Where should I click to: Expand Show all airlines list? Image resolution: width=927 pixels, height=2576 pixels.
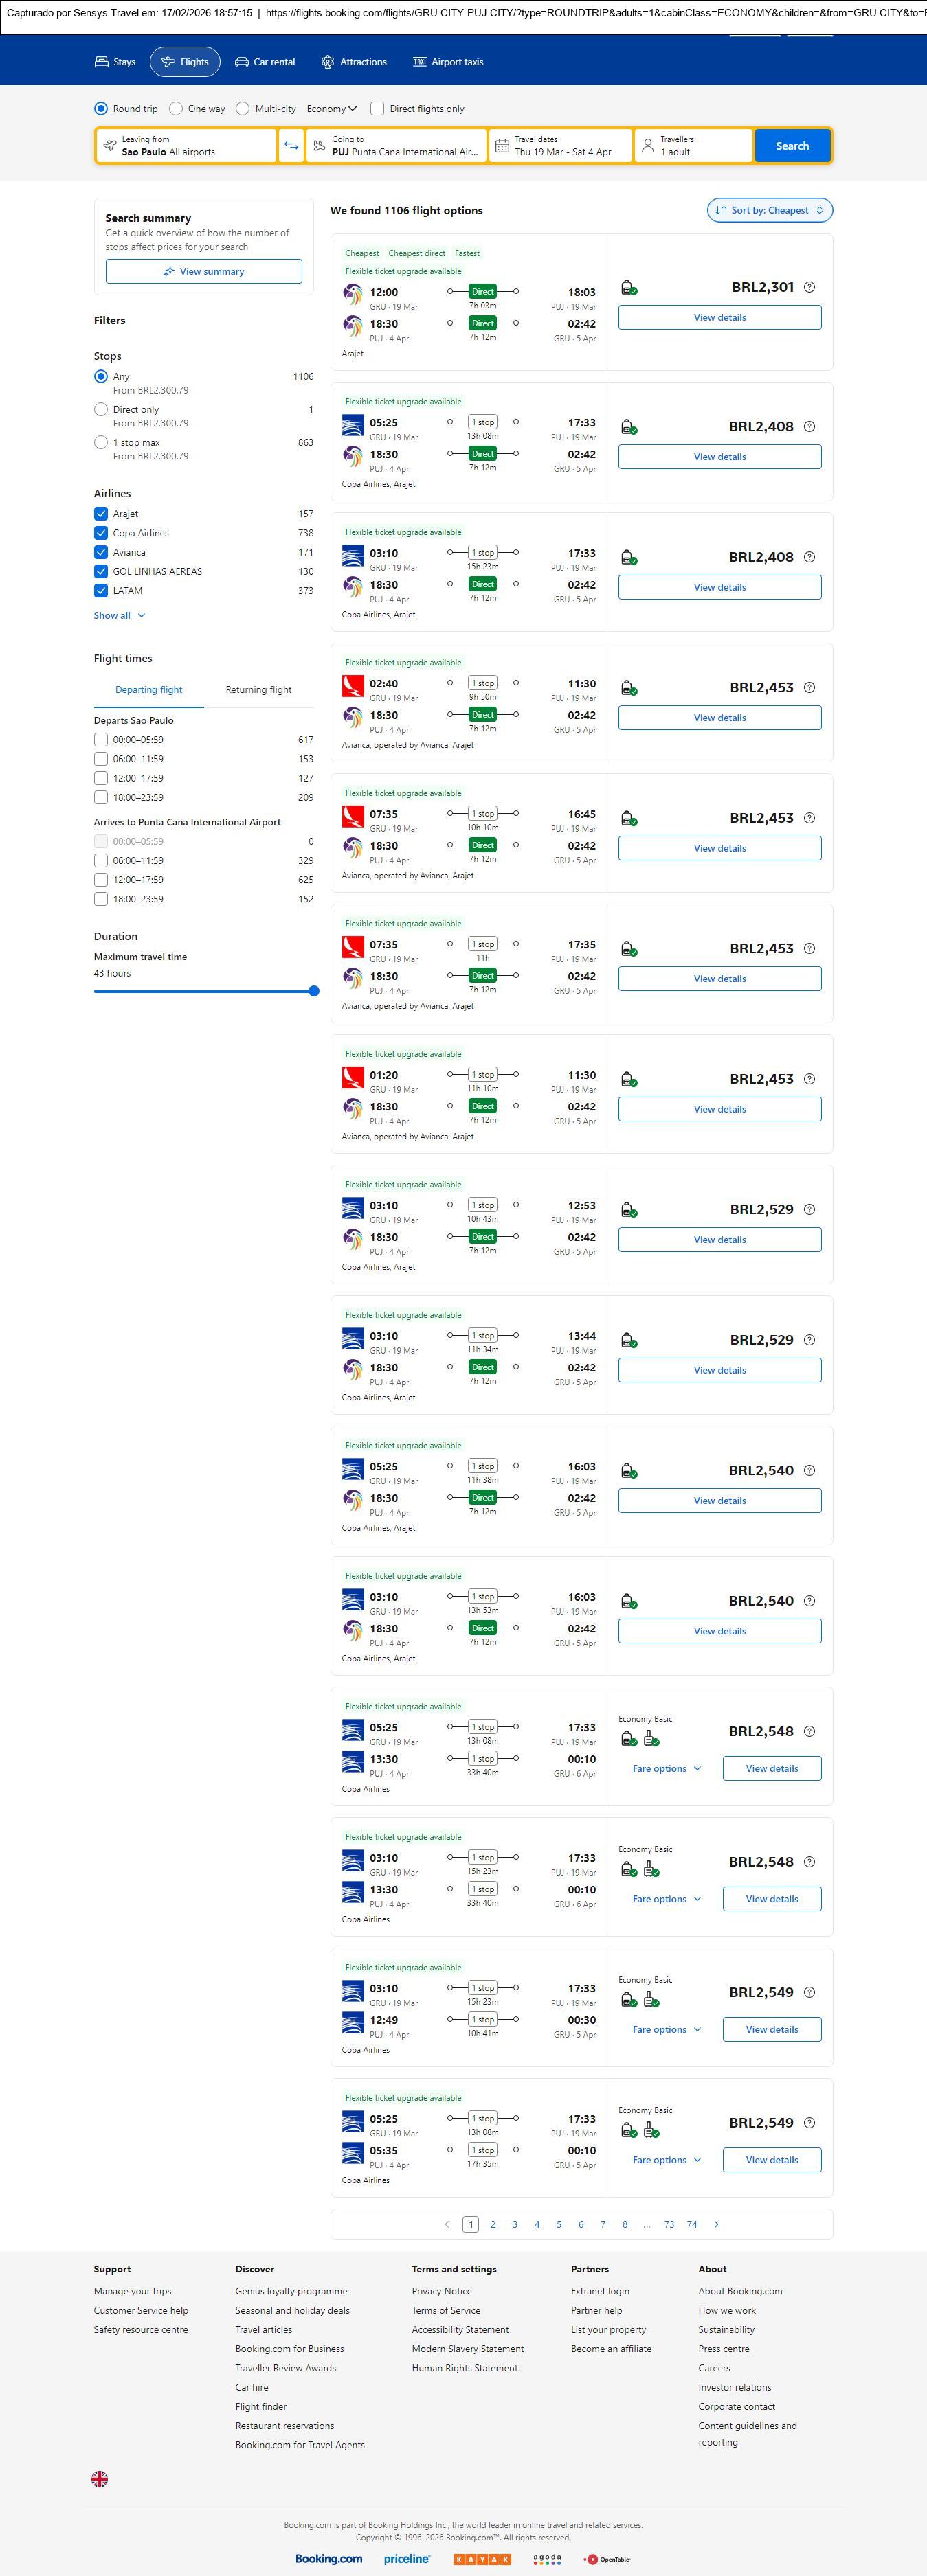[x=119, y=616]
